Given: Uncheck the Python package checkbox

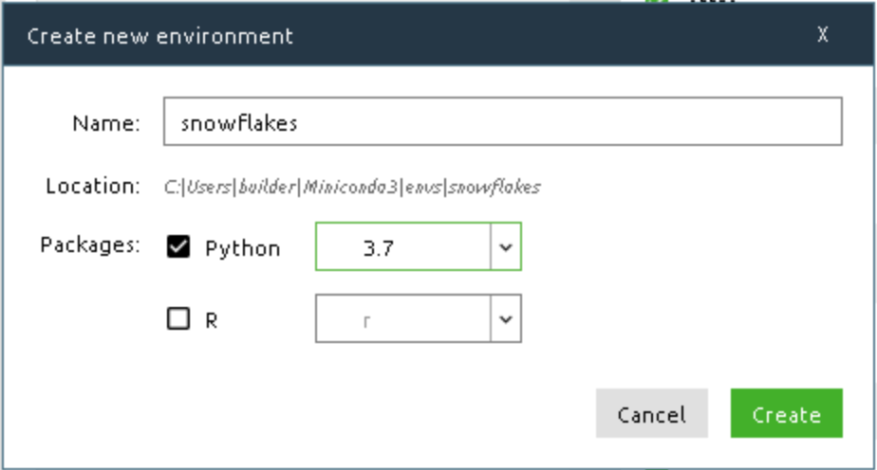Looking at the screenshot, I should pos(178,247).
